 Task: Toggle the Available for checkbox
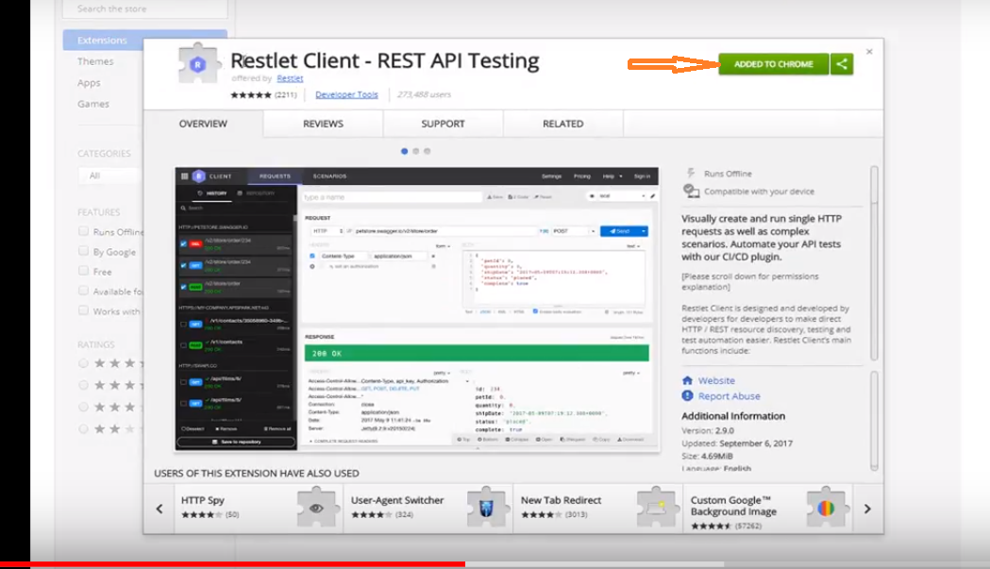pos(83,291)
